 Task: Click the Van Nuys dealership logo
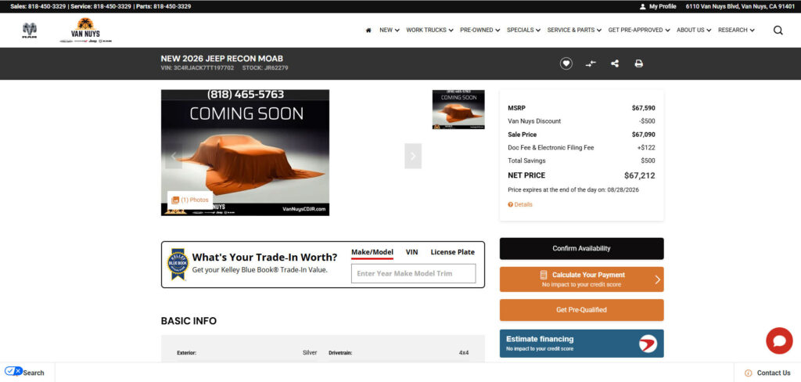(85, 31)
